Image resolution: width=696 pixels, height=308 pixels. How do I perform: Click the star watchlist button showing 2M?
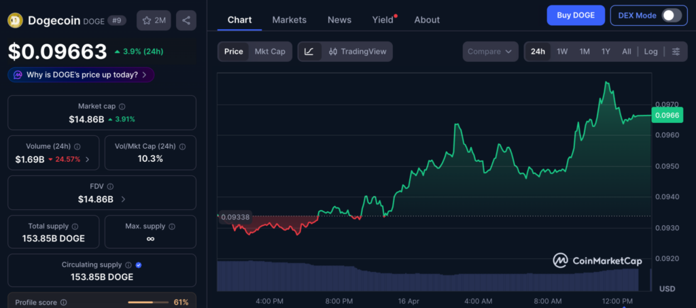tap(154, 20)
